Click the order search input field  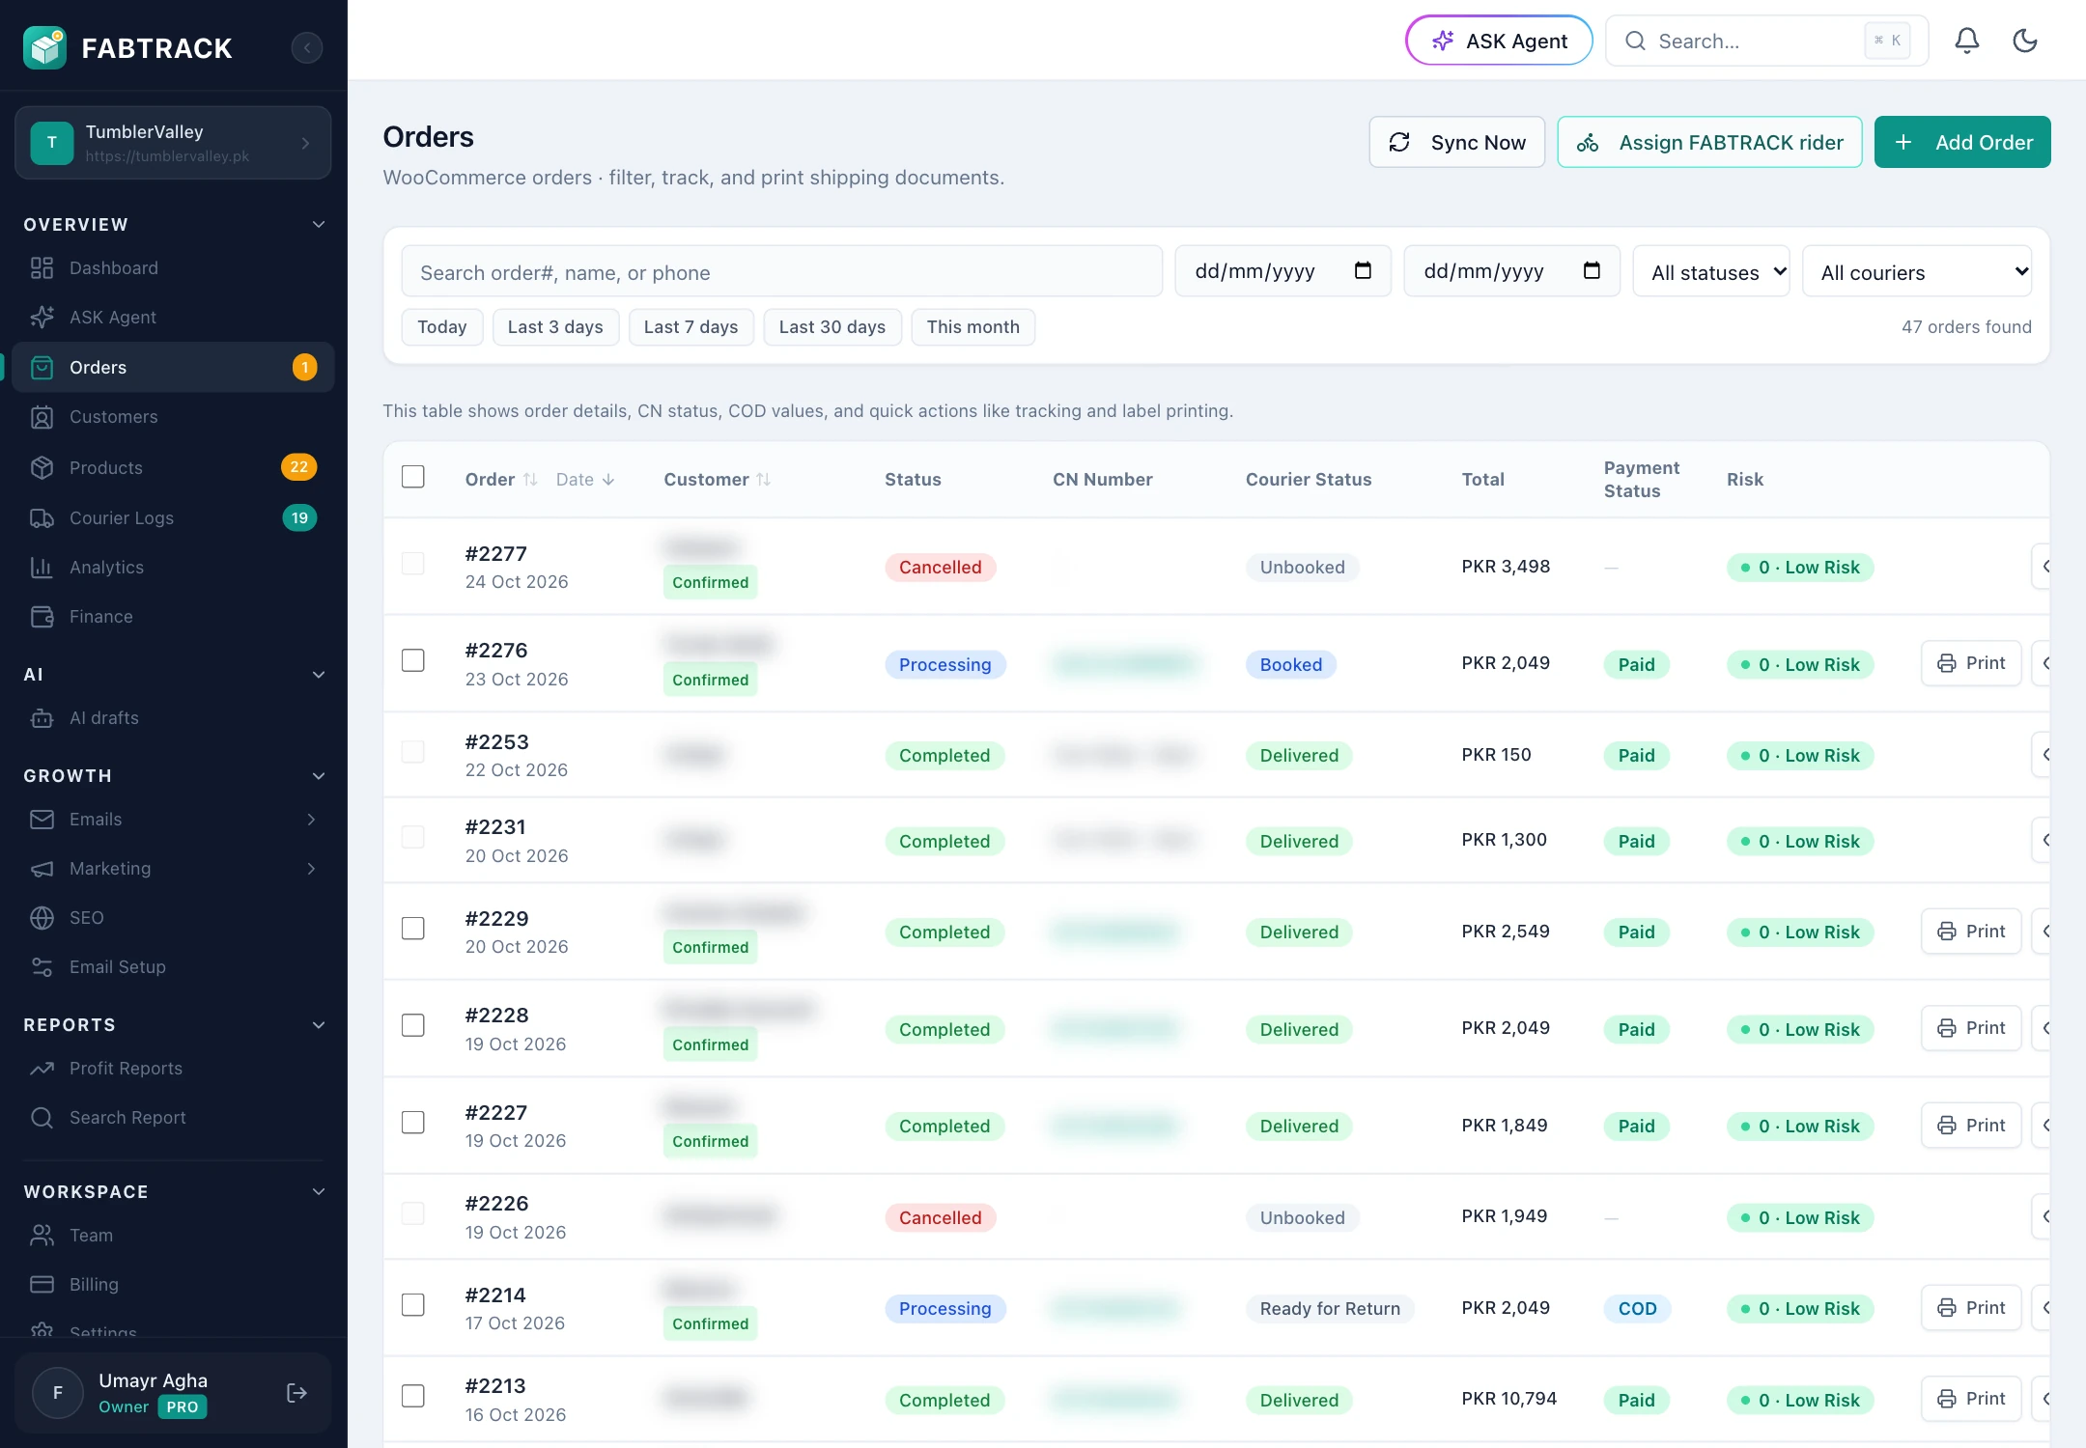coord(781,271)
